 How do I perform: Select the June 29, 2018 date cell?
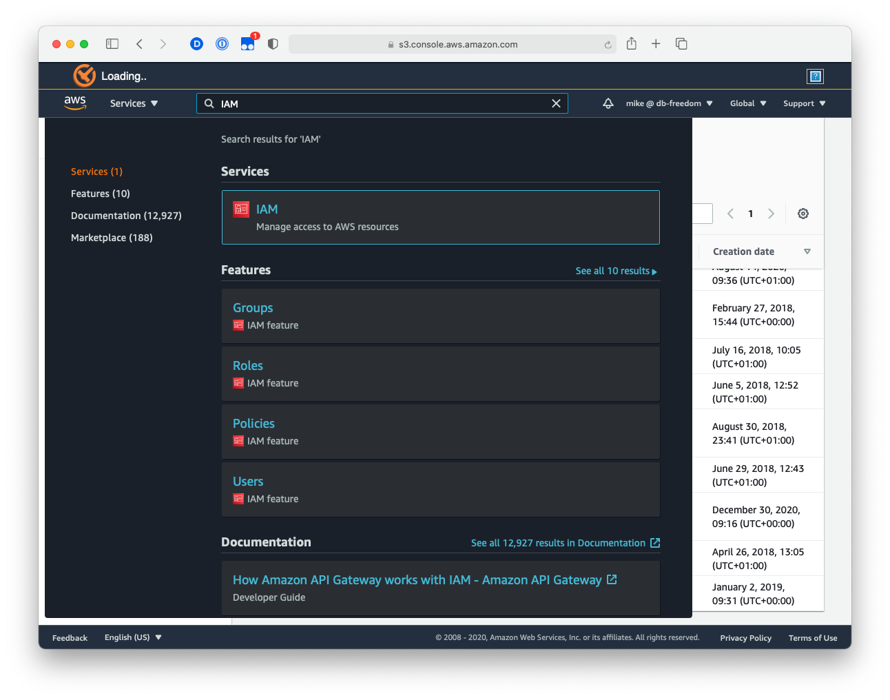(x=758, y=475)
